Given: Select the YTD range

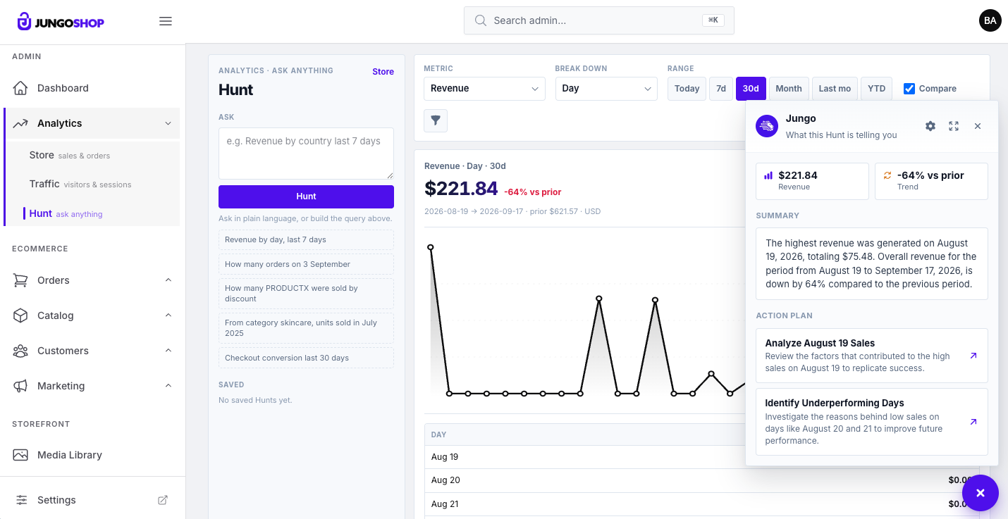Looking at the screenshot, I should [876, 89].
